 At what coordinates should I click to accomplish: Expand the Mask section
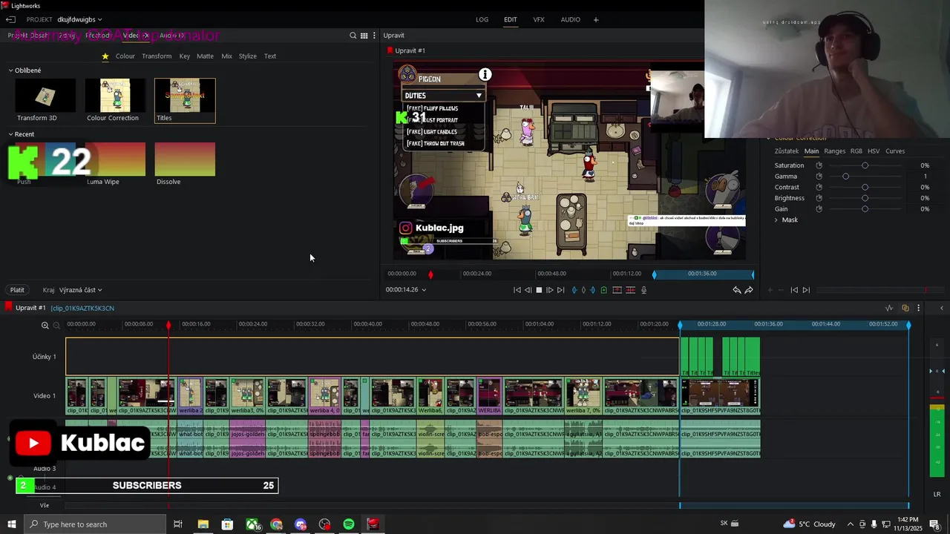776,220
